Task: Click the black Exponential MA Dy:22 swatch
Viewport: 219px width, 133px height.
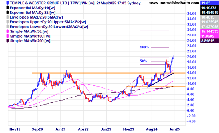Action: (8, 12)
